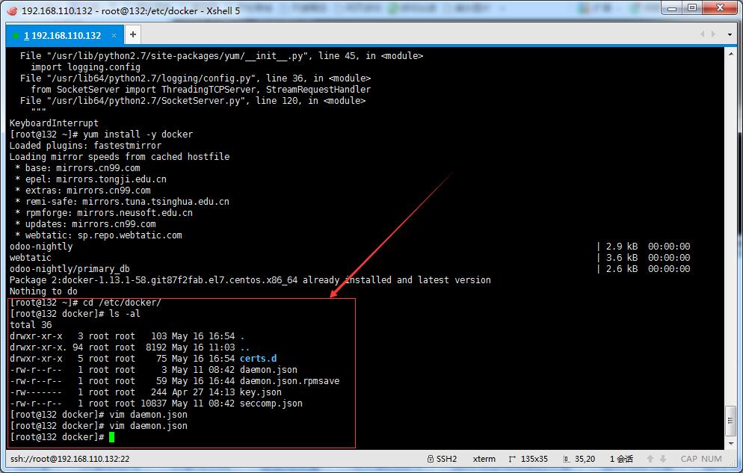Image resolution: width=743 pixels, height=473 pixels.
Task: Click the 'rpmforge: mirrors.neusoft.edu.cn' line
Action: point(104,213)
